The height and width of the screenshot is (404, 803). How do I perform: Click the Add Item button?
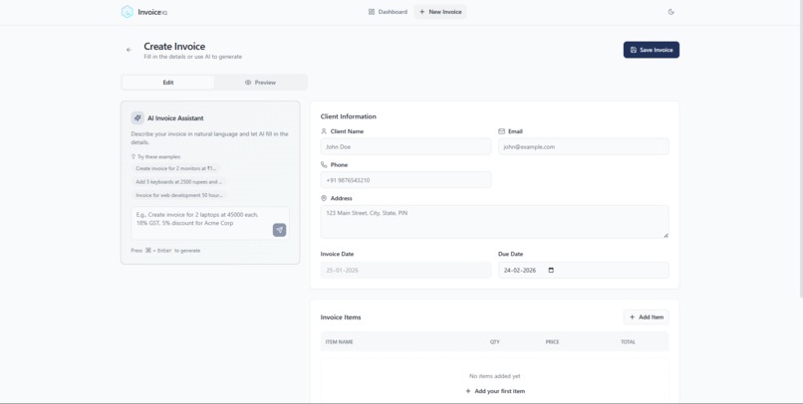click(x=646, y=317)
